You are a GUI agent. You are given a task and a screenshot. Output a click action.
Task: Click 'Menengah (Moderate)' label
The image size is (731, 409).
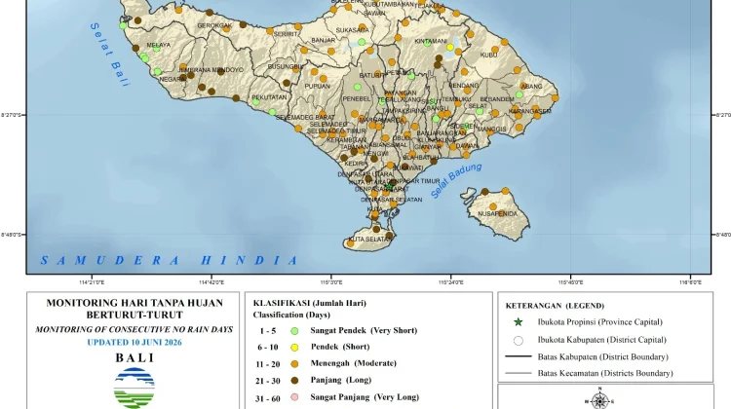(x=354, y=363)
